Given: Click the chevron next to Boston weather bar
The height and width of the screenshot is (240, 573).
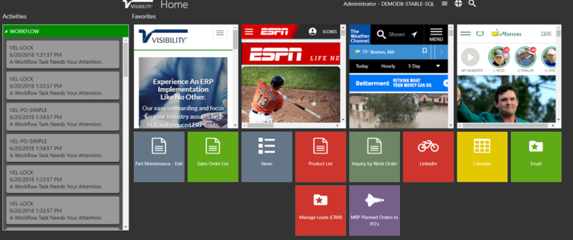Looking at the screenshot, I should tap(441, 52).
